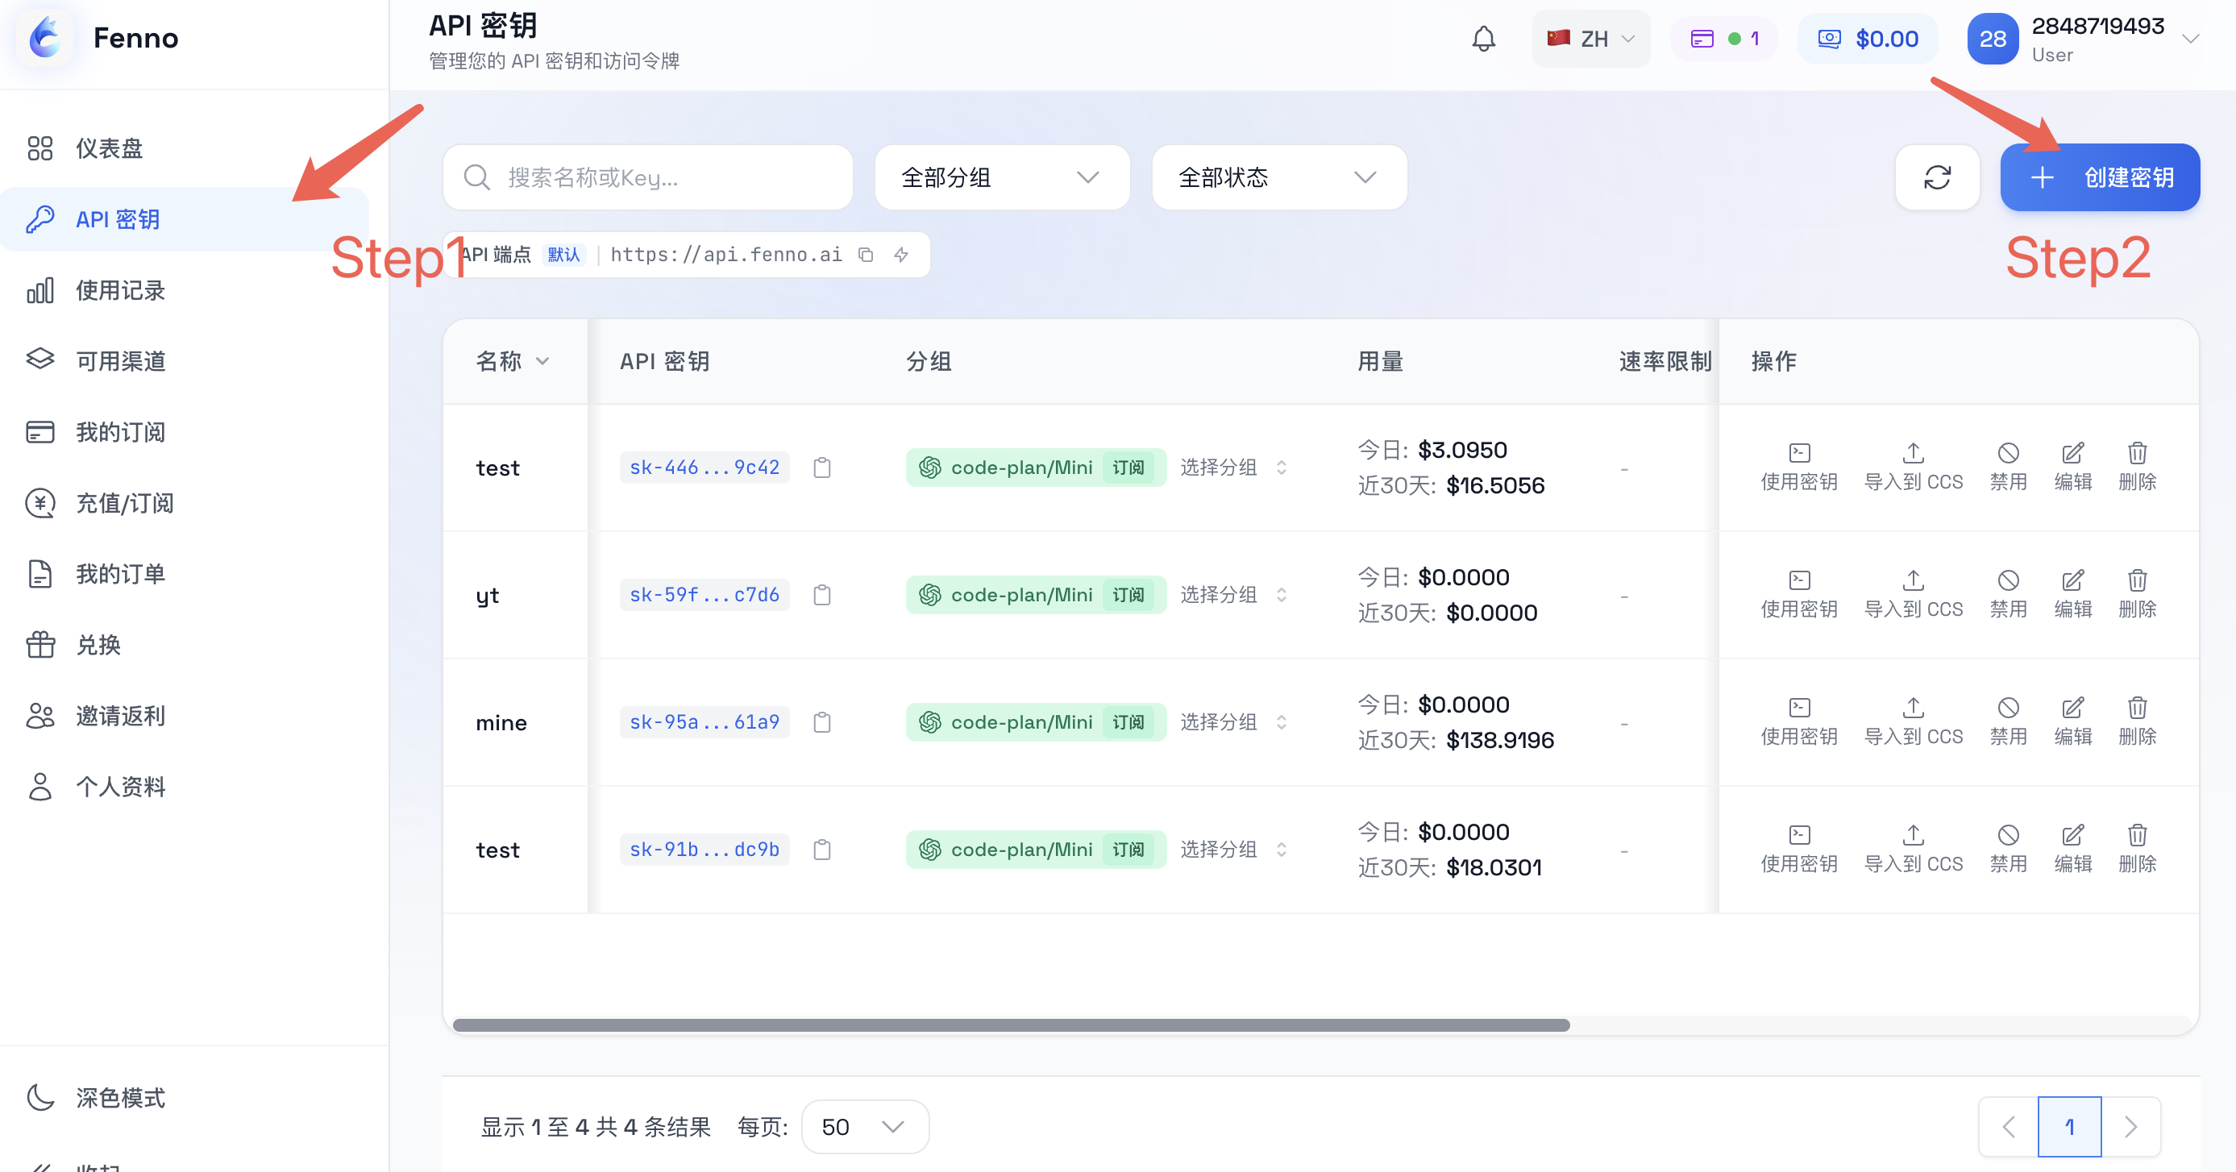
Task: Use key for sk-91b...dc9b row
Action: 1798,850
